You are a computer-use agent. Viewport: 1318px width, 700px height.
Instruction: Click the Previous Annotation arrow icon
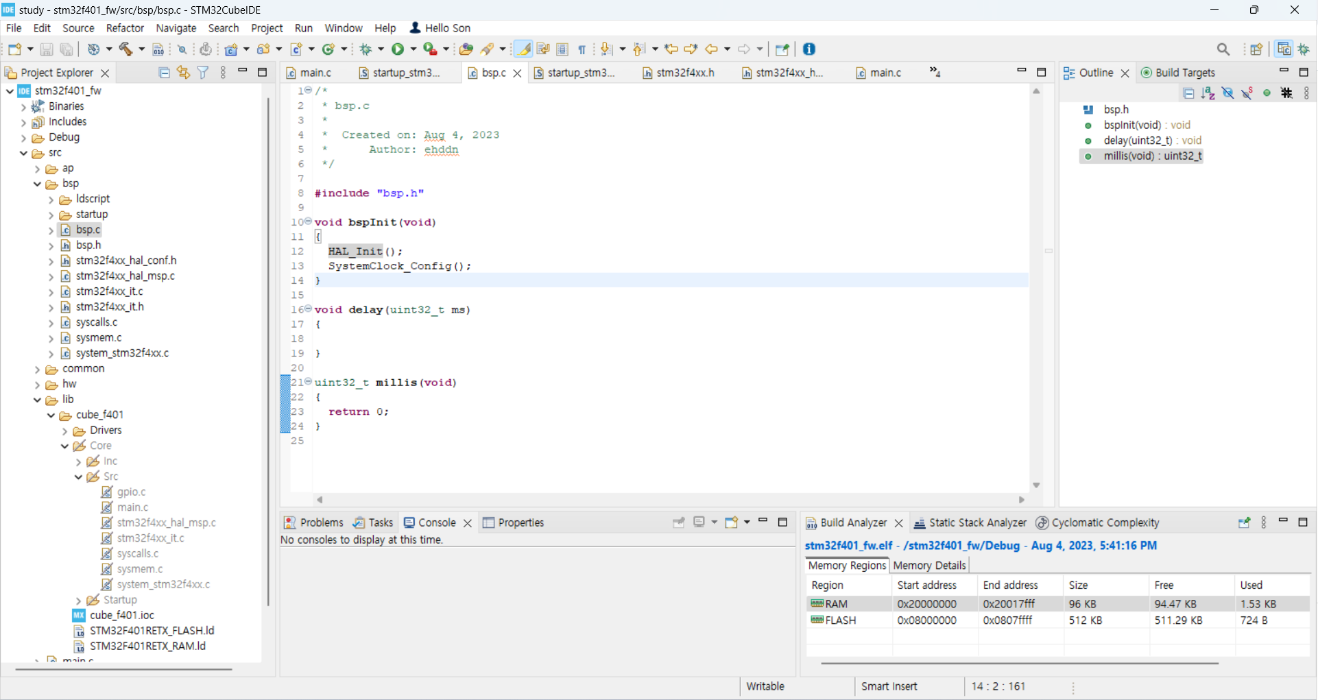click(639, 49)
